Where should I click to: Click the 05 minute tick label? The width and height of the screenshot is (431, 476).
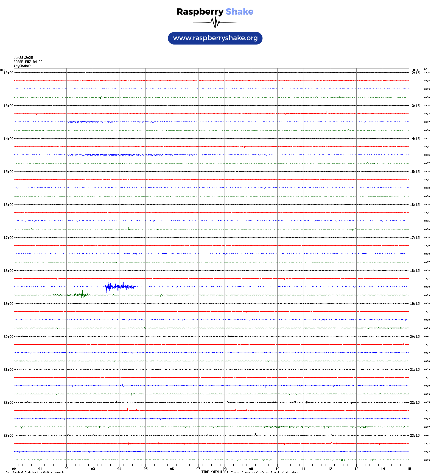pos(146,469)
